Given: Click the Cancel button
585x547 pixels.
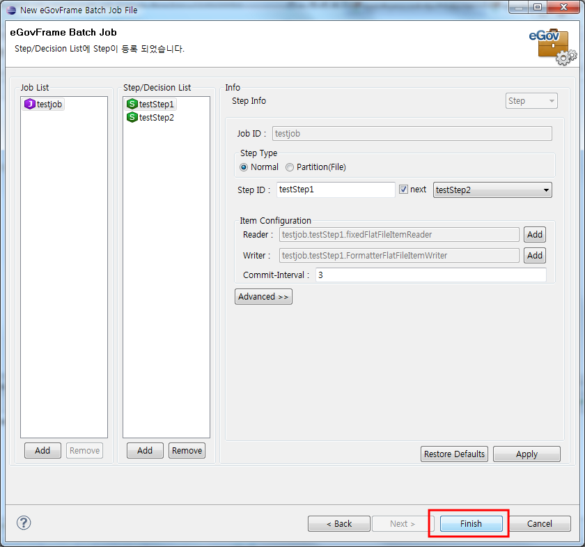Looking at the screenshot, I should (x=540, y=524).
